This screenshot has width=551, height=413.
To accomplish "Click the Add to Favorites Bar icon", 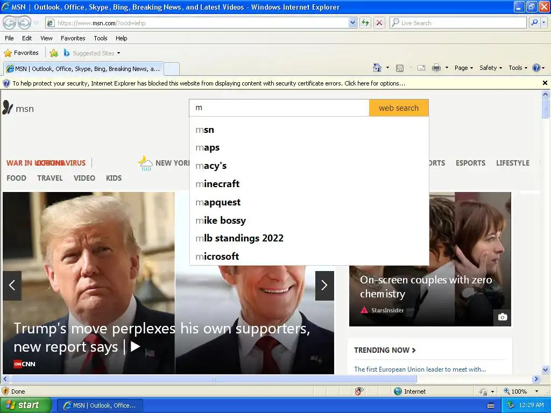I will pyautogui.click(x=54, y=53).
